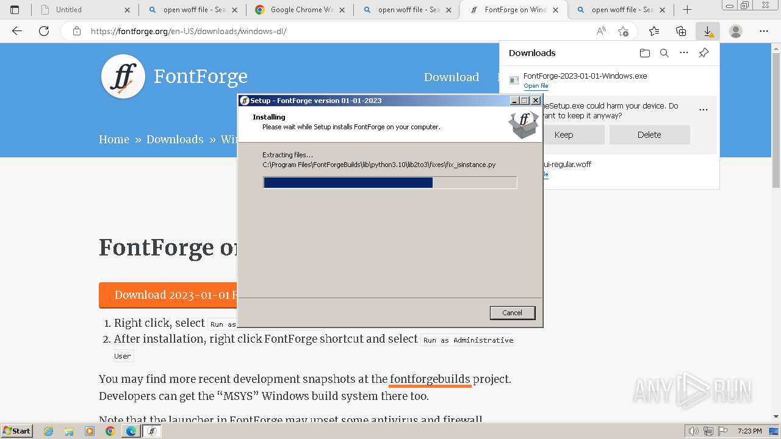Click the FontForge site title
Viewport: 781px width, 439px height.
tap(201, 76)
